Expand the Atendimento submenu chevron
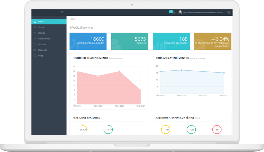 [x=63, y=39]
